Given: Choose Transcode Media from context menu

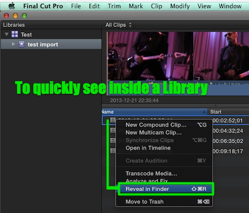Looking at the screenshot, I should 164,173.
